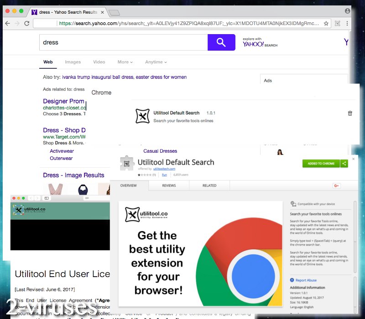Click the Utilitool extension icon in the toolbar

[x=338, y=23]
